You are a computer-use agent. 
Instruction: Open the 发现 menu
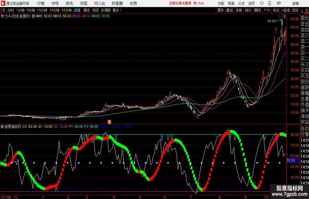point(83,3)
